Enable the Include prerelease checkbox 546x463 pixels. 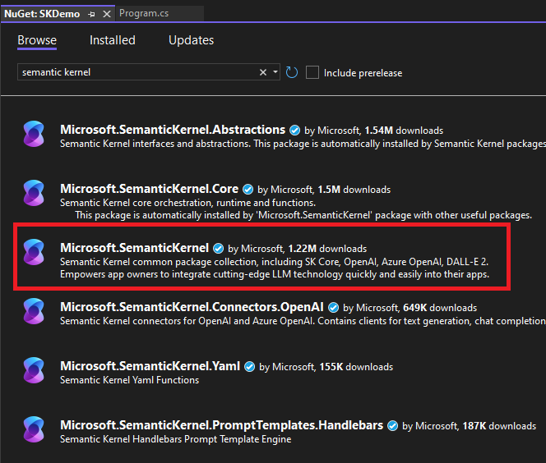click(x=312, y=72)
